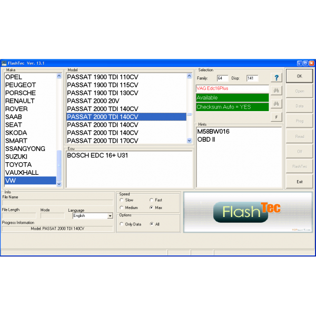Click the VAG Edc16Plus field
This screenshot has width=316, height=316.
[x=232, y=88]
